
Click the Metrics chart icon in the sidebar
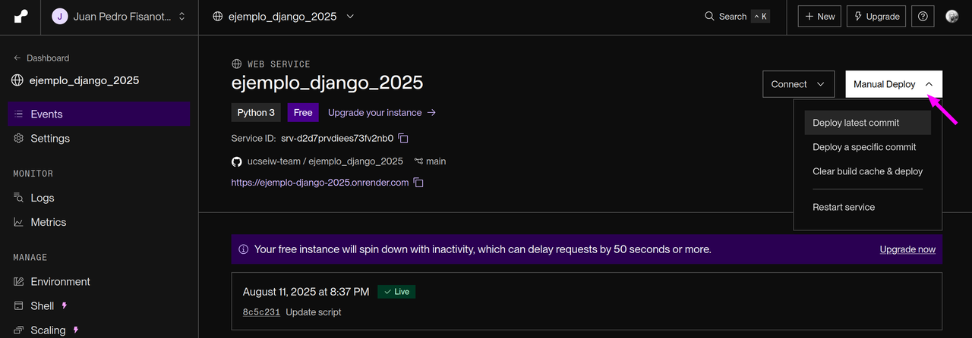[19, 222]
